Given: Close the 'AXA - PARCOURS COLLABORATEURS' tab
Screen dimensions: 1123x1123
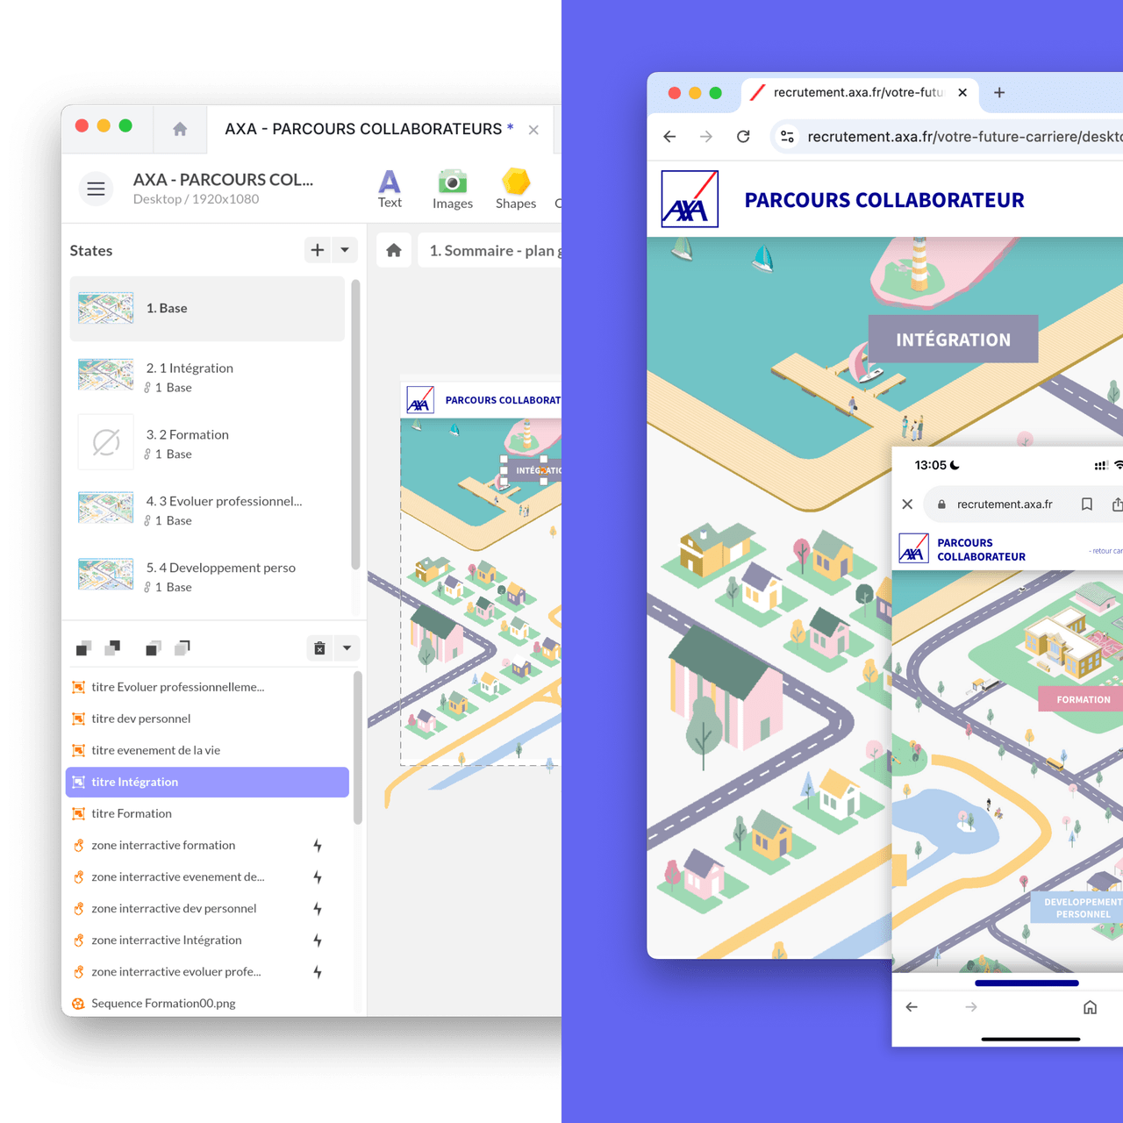Looking at the screenshot, I should 533,130.
